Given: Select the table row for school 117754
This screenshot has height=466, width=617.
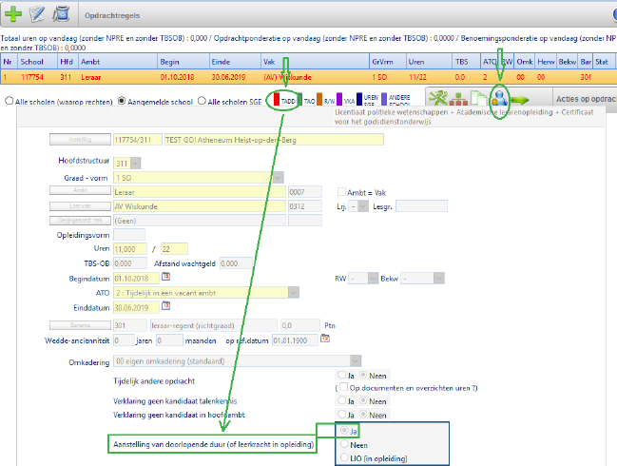Looking at the screenshot, I should click(308, 77).
